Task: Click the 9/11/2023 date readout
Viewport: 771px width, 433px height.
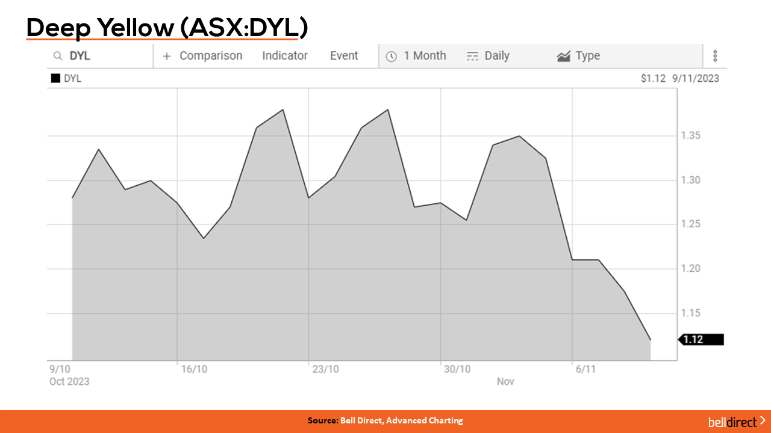Action: point(696,78)
